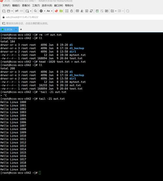Expand the globe encoding dropdown arrow
163x181 pixels.
click(x=45, y=11)
